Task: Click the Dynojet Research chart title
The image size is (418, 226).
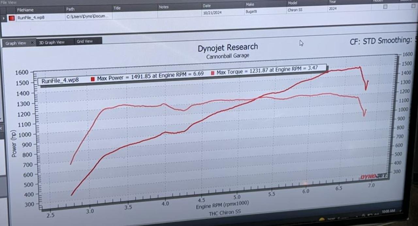Action: (x=228, y=48)
